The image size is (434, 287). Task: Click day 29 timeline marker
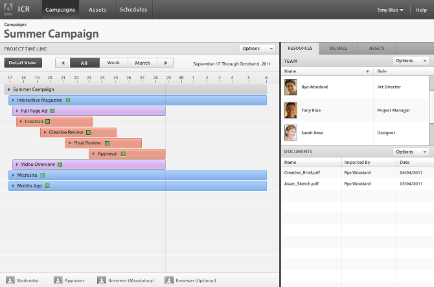pyautogui.click(x=168, y=79)
